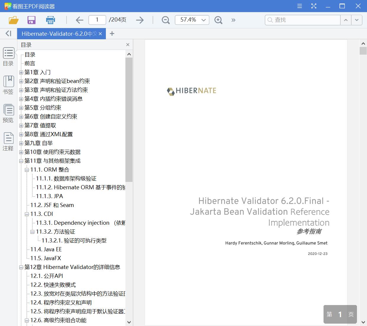Open the 注释 annotations panel icon
The width and height of the screenshot is (367, 326).
8,142
